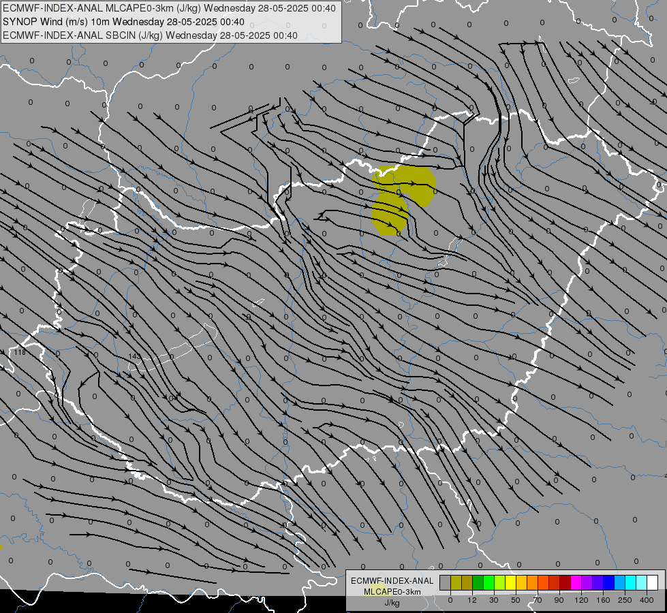Click the 160 tick label in legend
This screenshot has width=667, height=613.
click(x=603, y=600)
